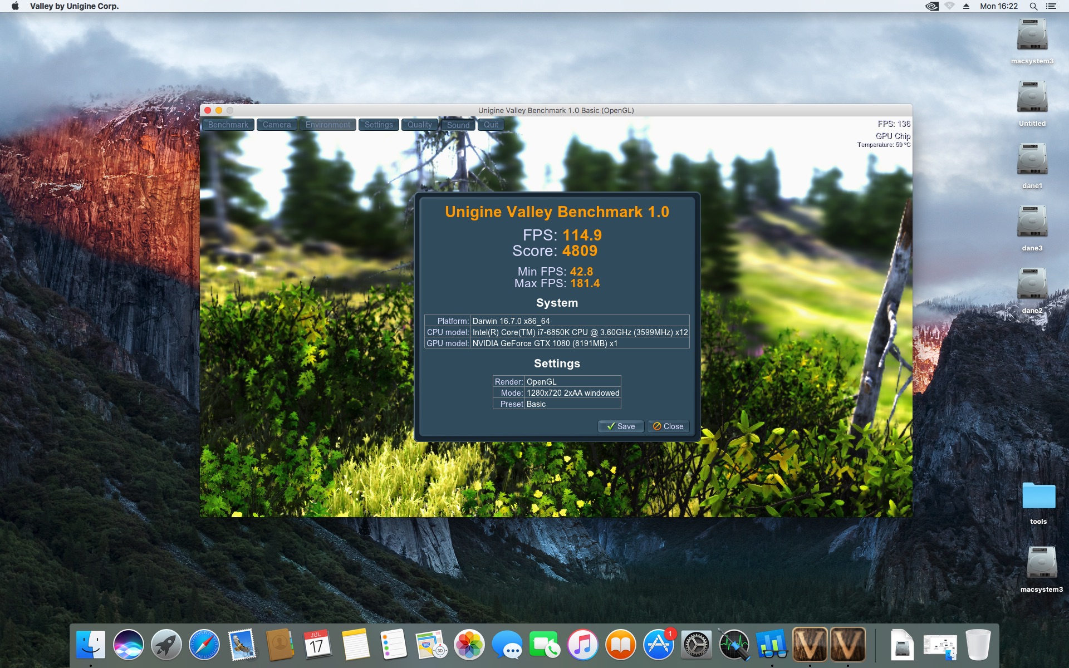Viewport: 1069px width, 668px height.
Task: Expand the Environment menu
Action: 328,125
